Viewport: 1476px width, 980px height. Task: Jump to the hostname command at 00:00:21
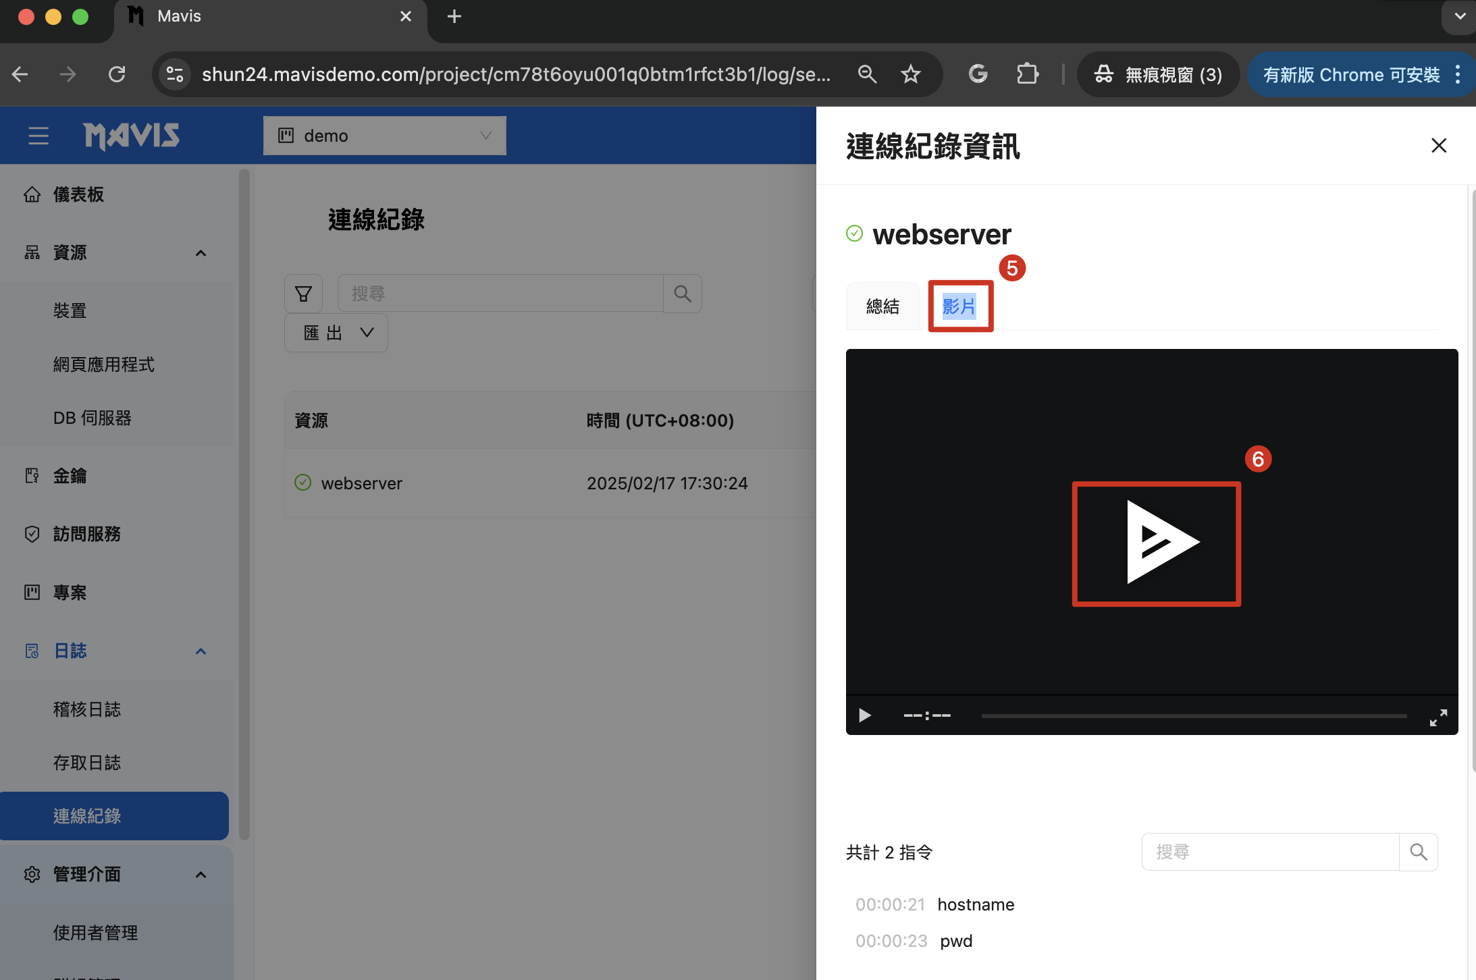(975, 904)
